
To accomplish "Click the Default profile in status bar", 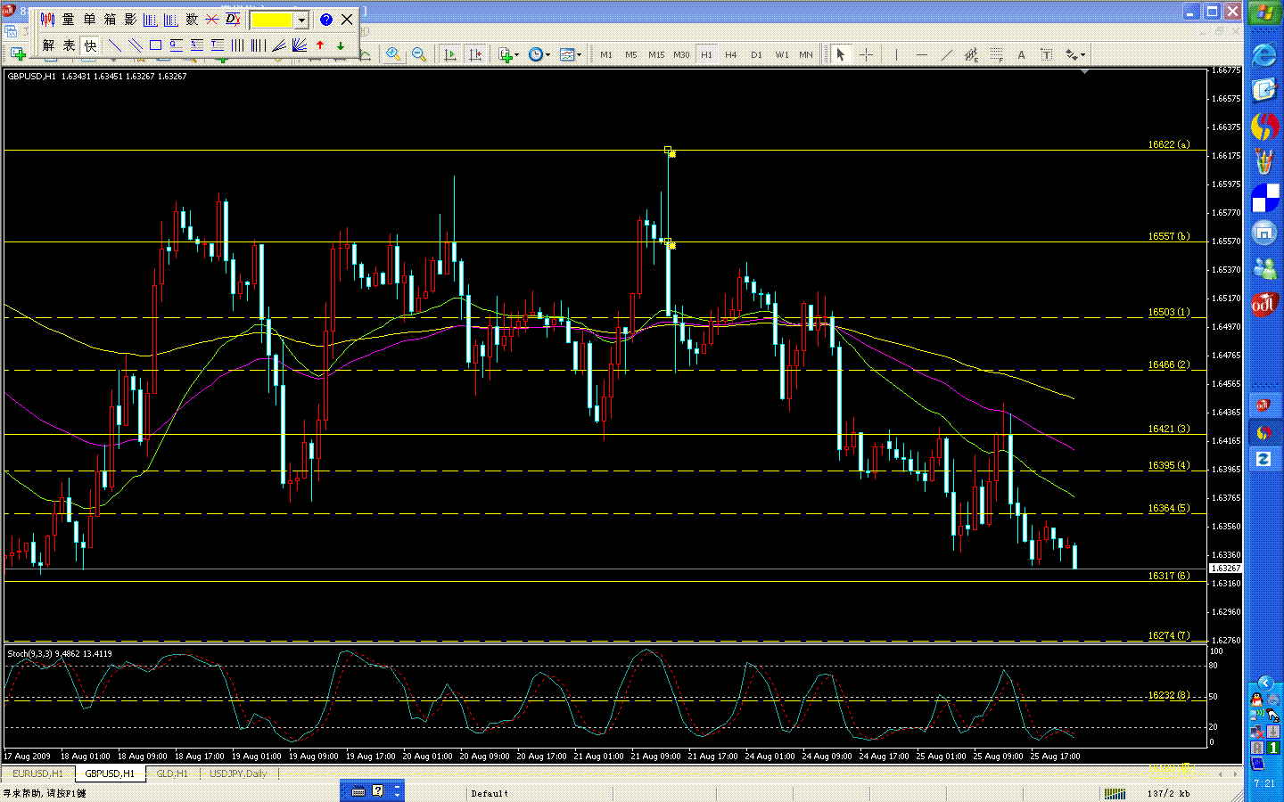I will click(x=490, y=793).
